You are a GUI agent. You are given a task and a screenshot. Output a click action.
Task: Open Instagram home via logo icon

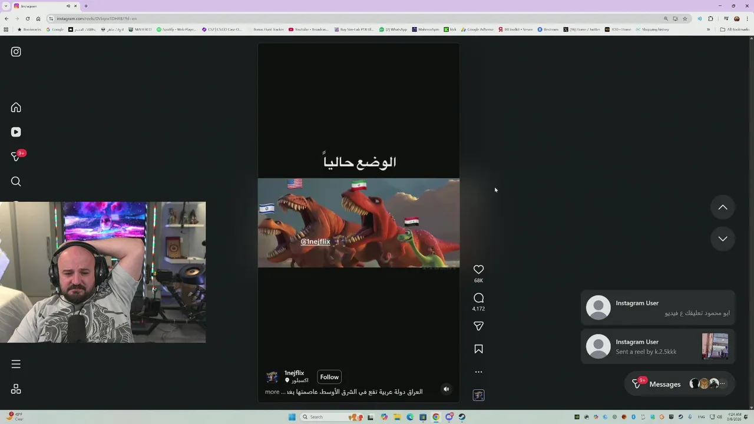click(x=16, y=52)
